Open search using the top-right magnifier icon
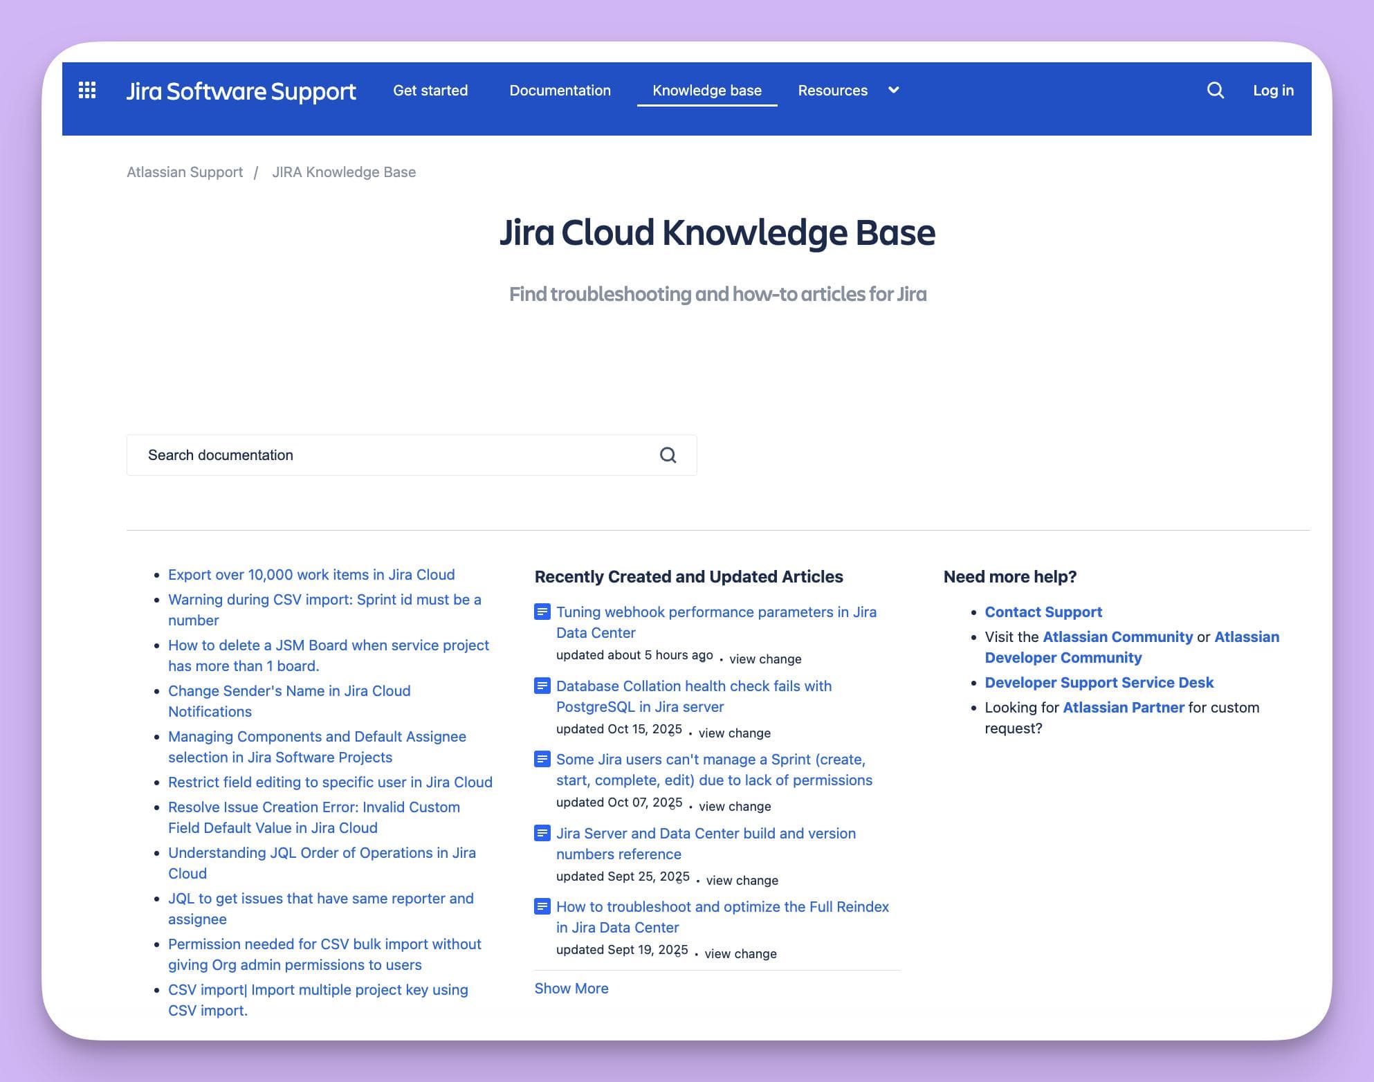 [1215, 90]
